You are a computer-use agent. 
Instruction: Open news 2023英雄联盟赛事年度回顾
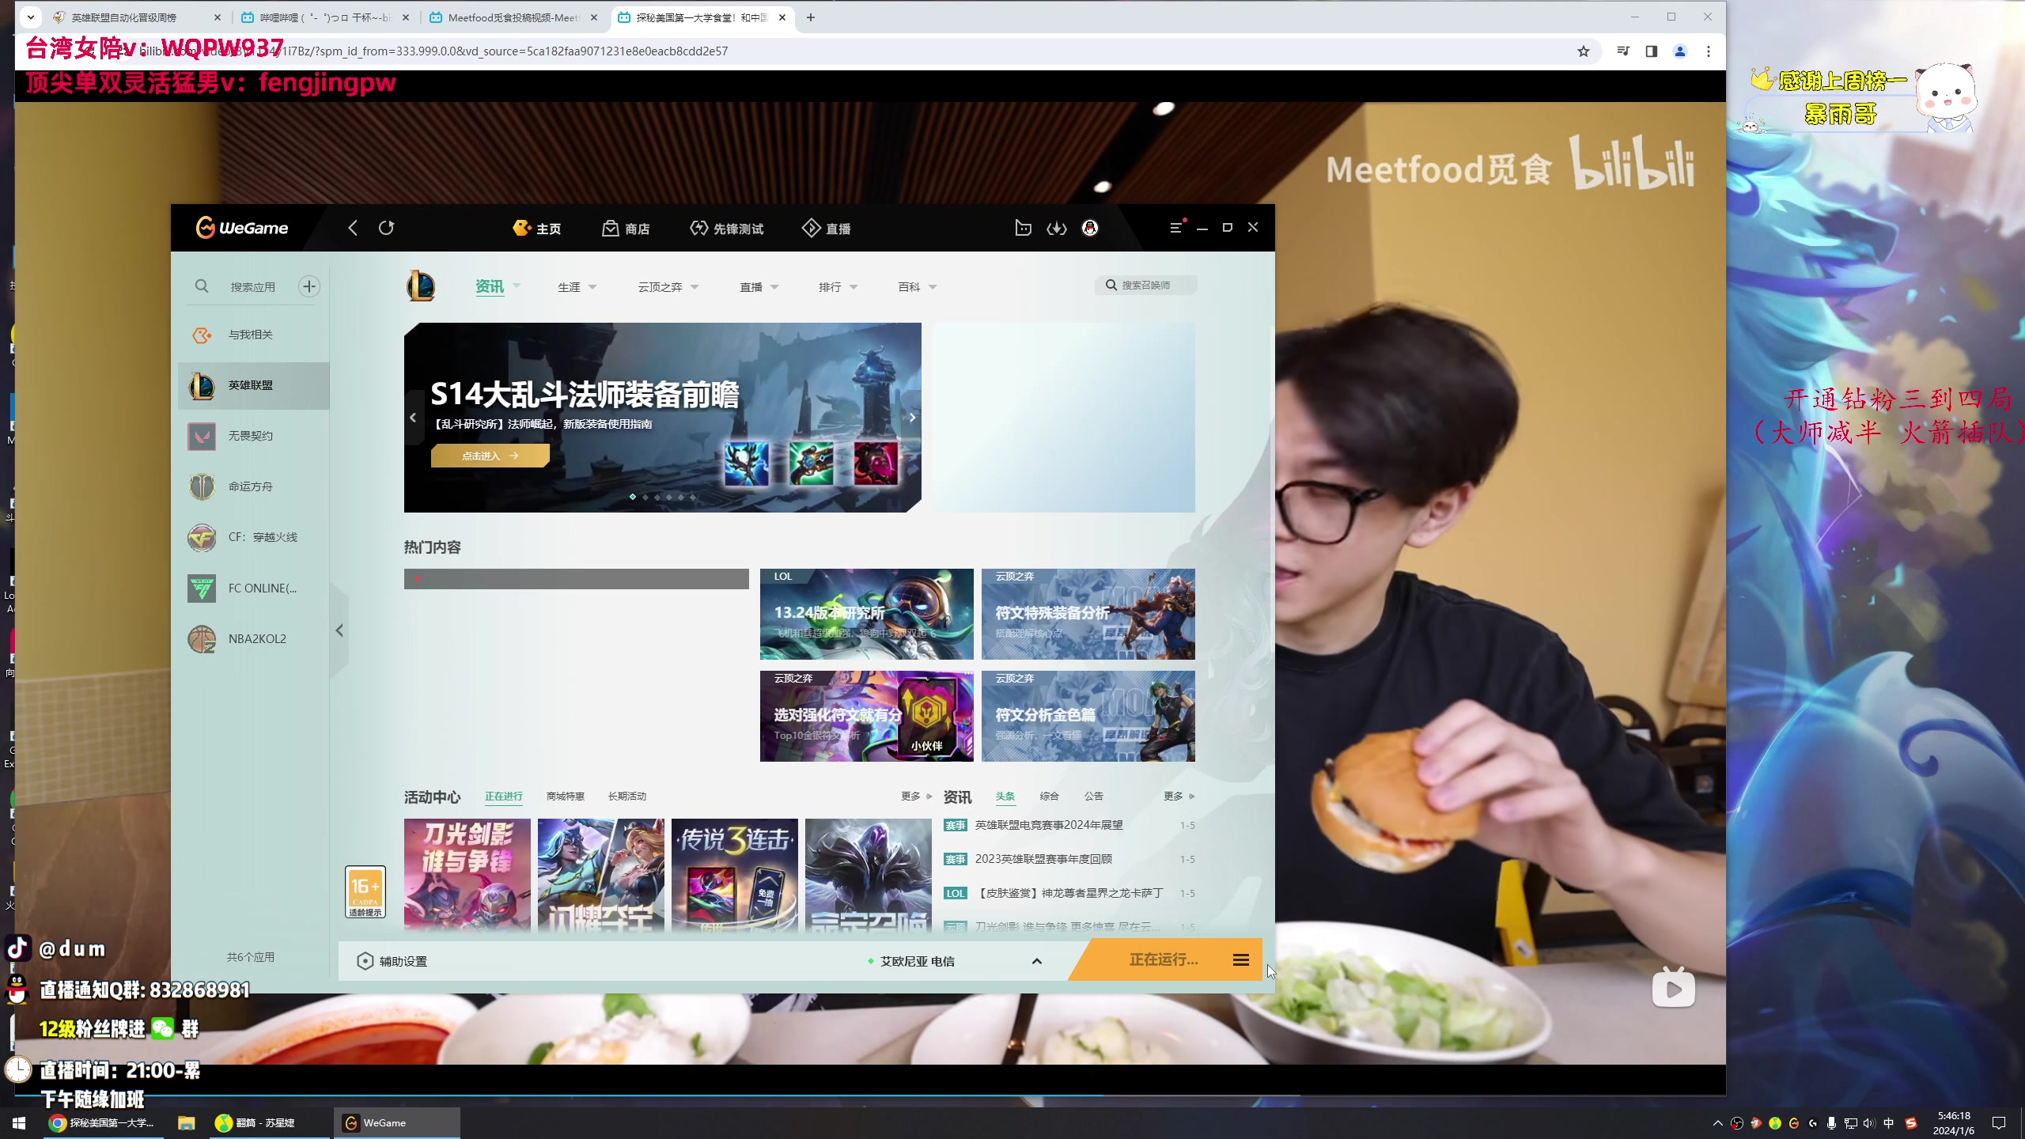[x=1043, y=859]
